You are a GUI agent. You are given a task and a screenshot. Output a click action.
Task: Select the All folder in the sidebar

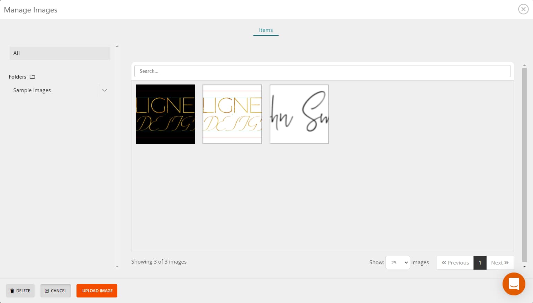coord(60,53)
